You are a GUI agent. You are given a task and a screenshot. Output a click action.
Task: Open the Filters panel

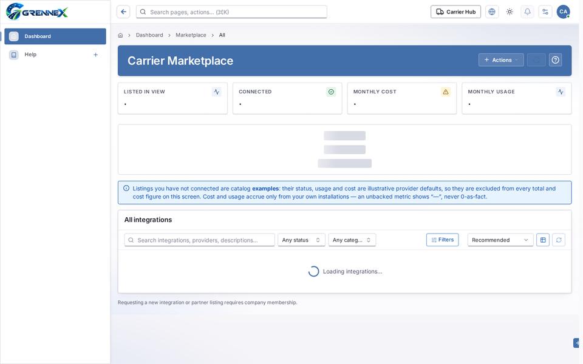(x=443, y=240)
